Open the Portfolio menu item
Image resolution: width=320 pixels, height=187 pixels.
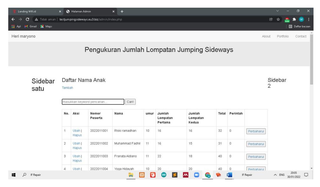pyautogui.click(x=283, y=36)
